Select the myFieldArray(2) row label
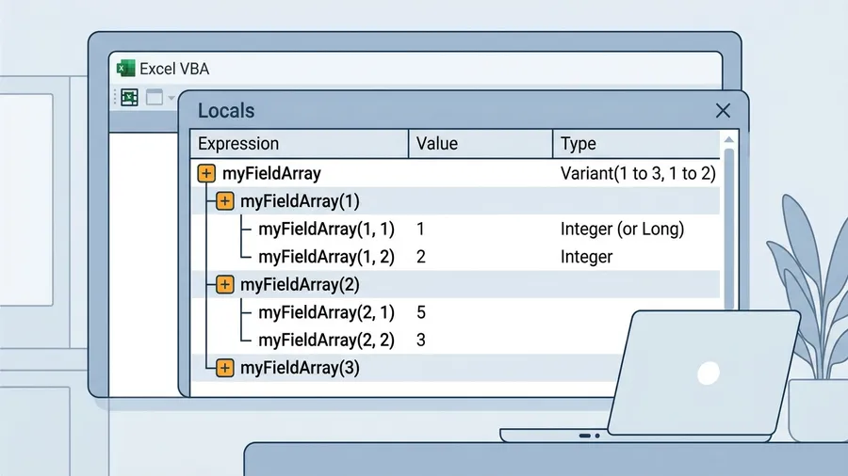 301,285
